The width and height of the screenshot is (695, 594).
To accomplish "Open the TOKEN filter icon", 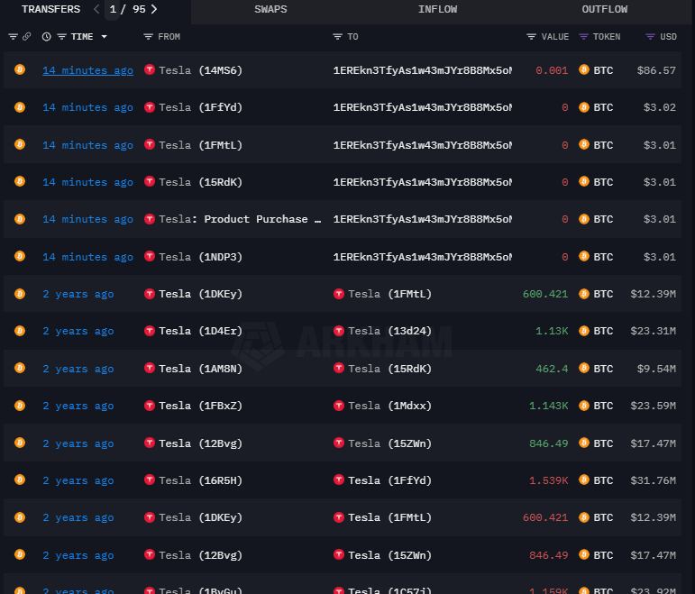I will [583, 37].
